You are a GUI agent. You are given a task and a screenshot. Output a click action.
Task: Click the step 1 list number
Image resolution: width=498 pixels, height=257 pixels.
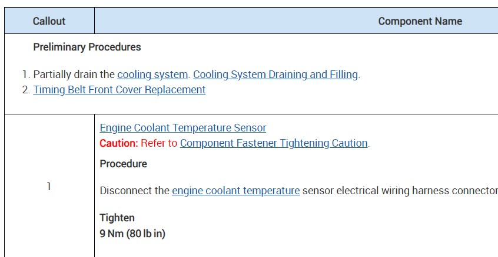point(25,75)
